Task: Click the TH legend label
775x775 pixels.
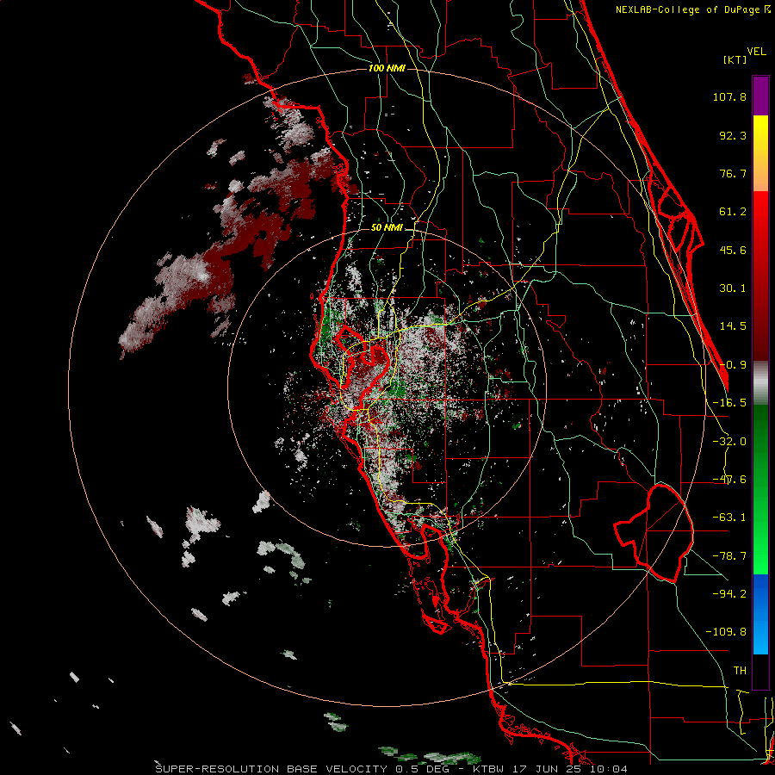Action: [740, 670]
